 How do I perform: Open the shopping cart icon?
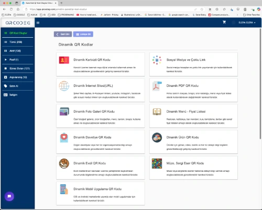(x=224, y=22)
